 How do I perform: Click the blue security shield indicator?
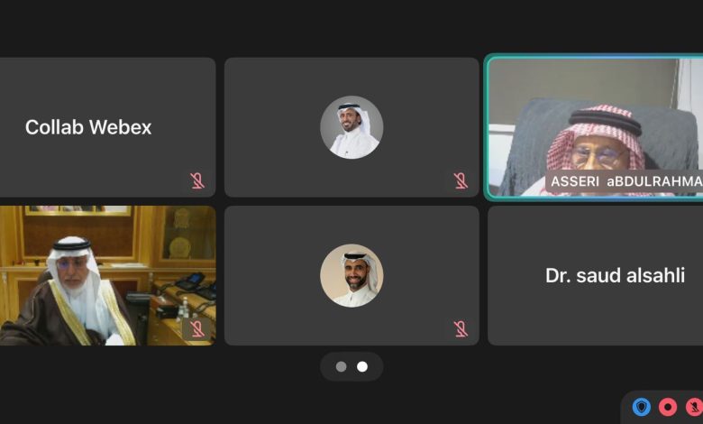click(x=642, y=407)
